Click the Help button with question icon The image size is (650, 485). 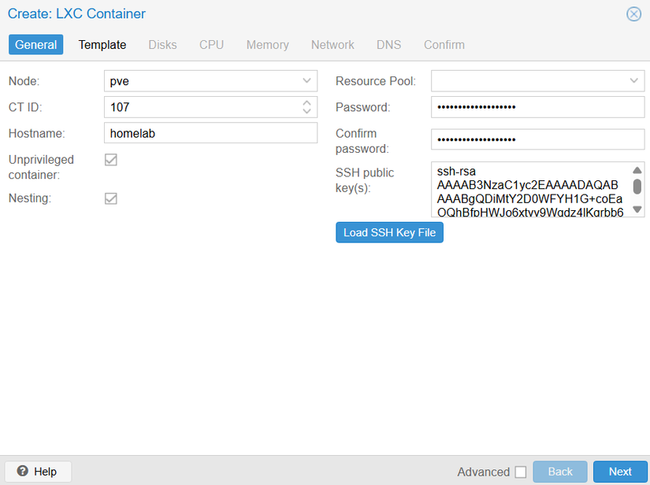pyautogui.click(x=37, y=472)
